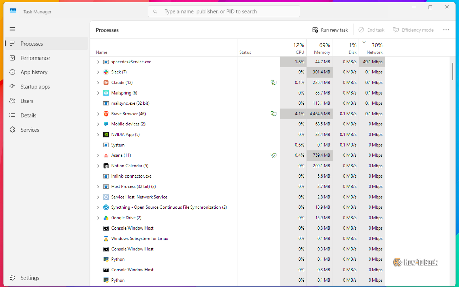The image size is (459, 287).
Task: Open the Users page
Action: tap(47, 101)
